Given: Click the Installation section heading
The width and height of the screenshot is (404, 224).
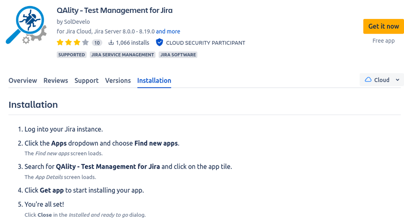Looking at the screenshot, I should point(33,105).
